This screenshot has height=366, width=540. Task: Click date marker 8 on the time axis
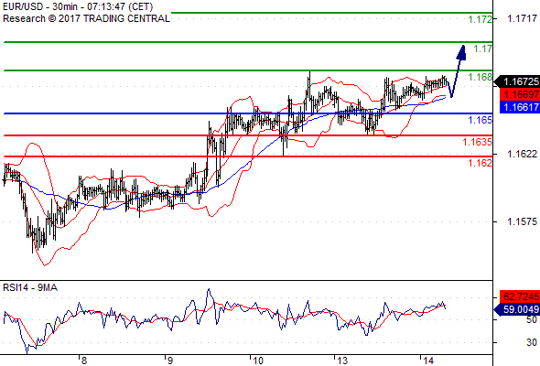click(84, 361)
